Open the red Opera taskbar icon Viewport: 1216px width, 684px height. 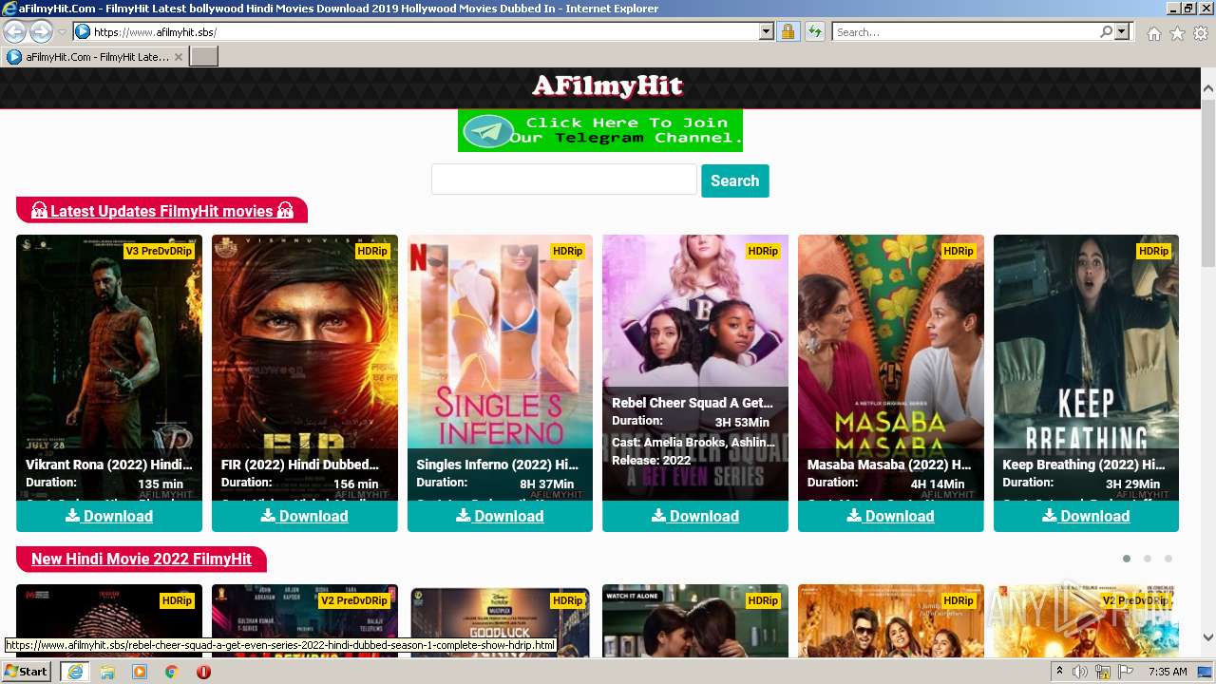[x=203, y=672]
